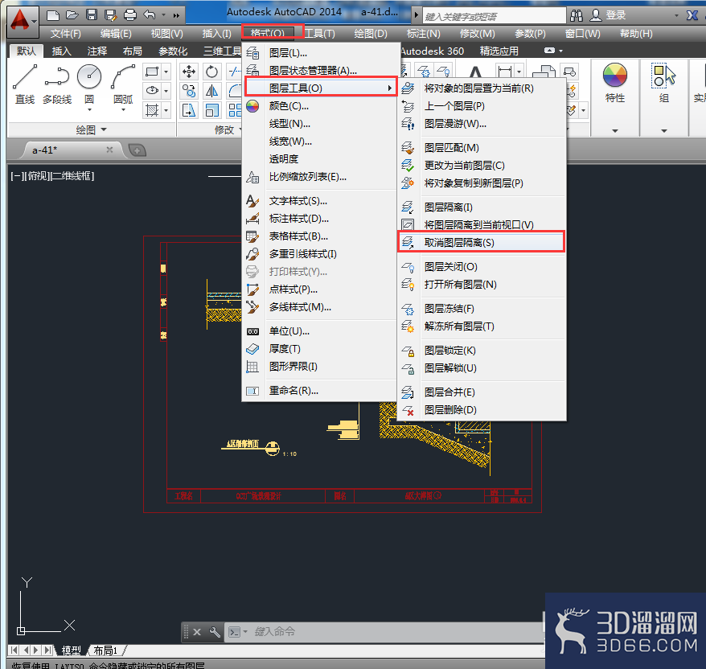This screenshot has height=669, width=706.
Task: Open the Dimension (标注) menu
Action: [423, 34]
